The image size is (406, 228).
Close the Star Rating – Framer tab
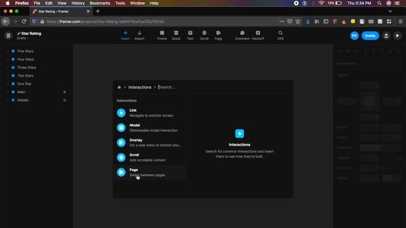coord(88,11)
